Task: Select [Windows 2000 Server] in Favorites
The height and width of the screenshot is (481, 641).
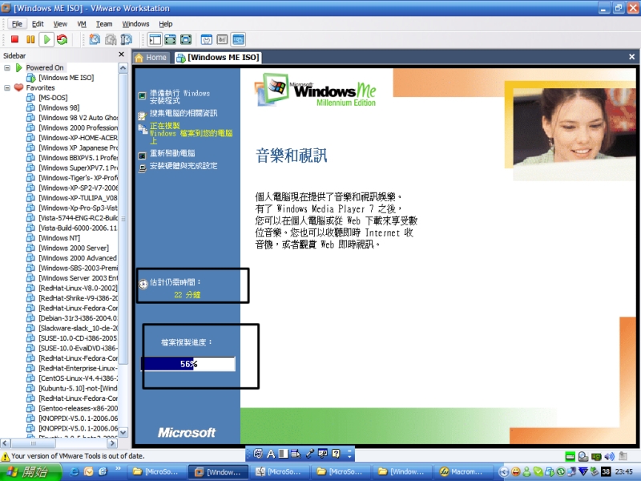Action: coord(74,248)
